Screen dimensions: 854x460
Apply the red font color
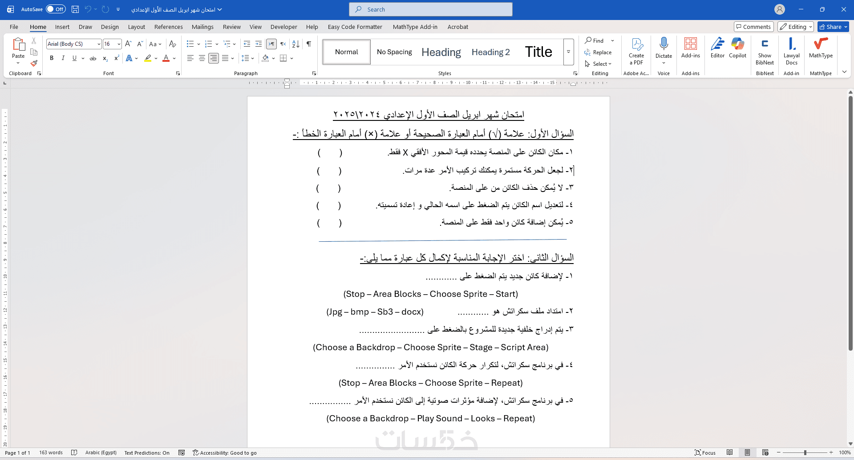(166, 58)
